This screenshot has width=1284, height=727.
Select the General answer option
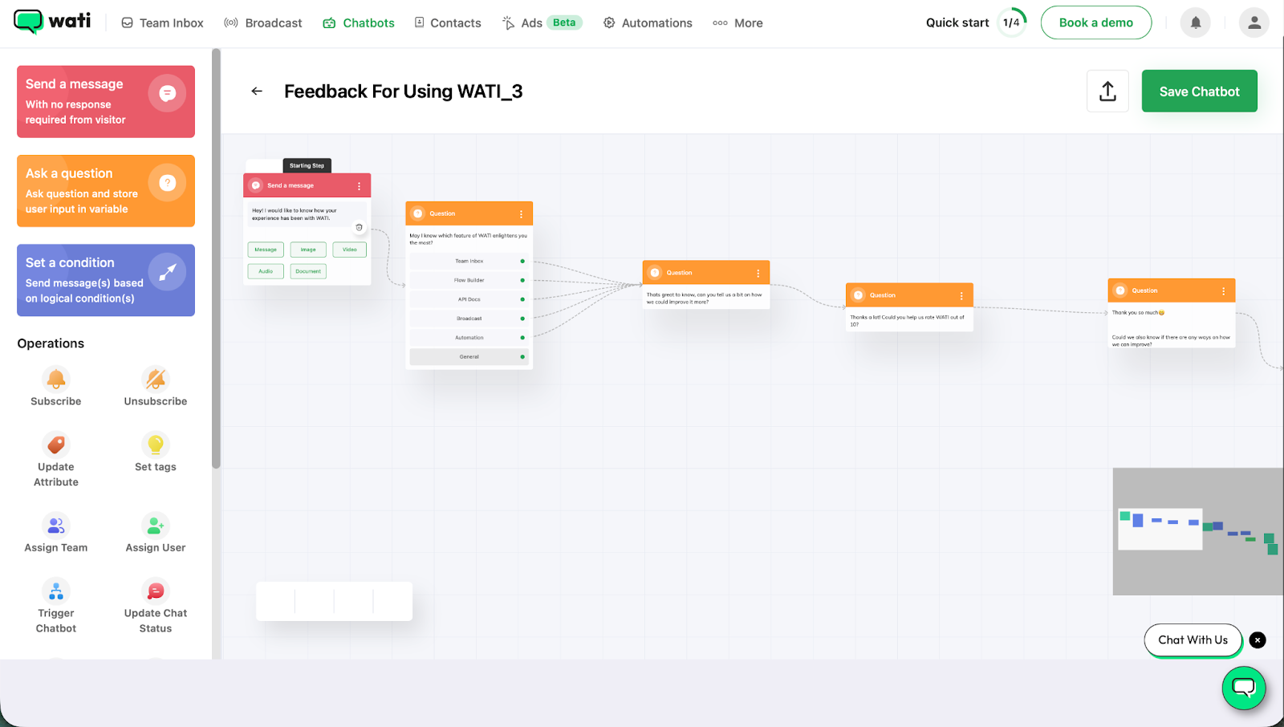click(469, 357)
